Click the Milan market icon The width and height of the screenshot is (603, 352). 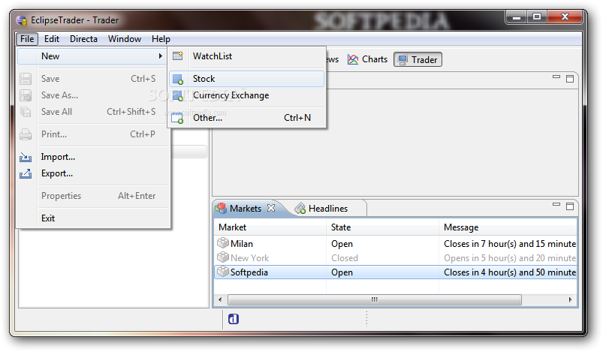tap(223, 243)
